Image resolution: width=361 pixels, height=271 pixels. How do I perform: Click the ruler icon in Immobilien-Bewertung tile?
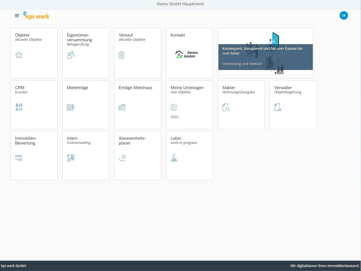(x=19, y=158)
